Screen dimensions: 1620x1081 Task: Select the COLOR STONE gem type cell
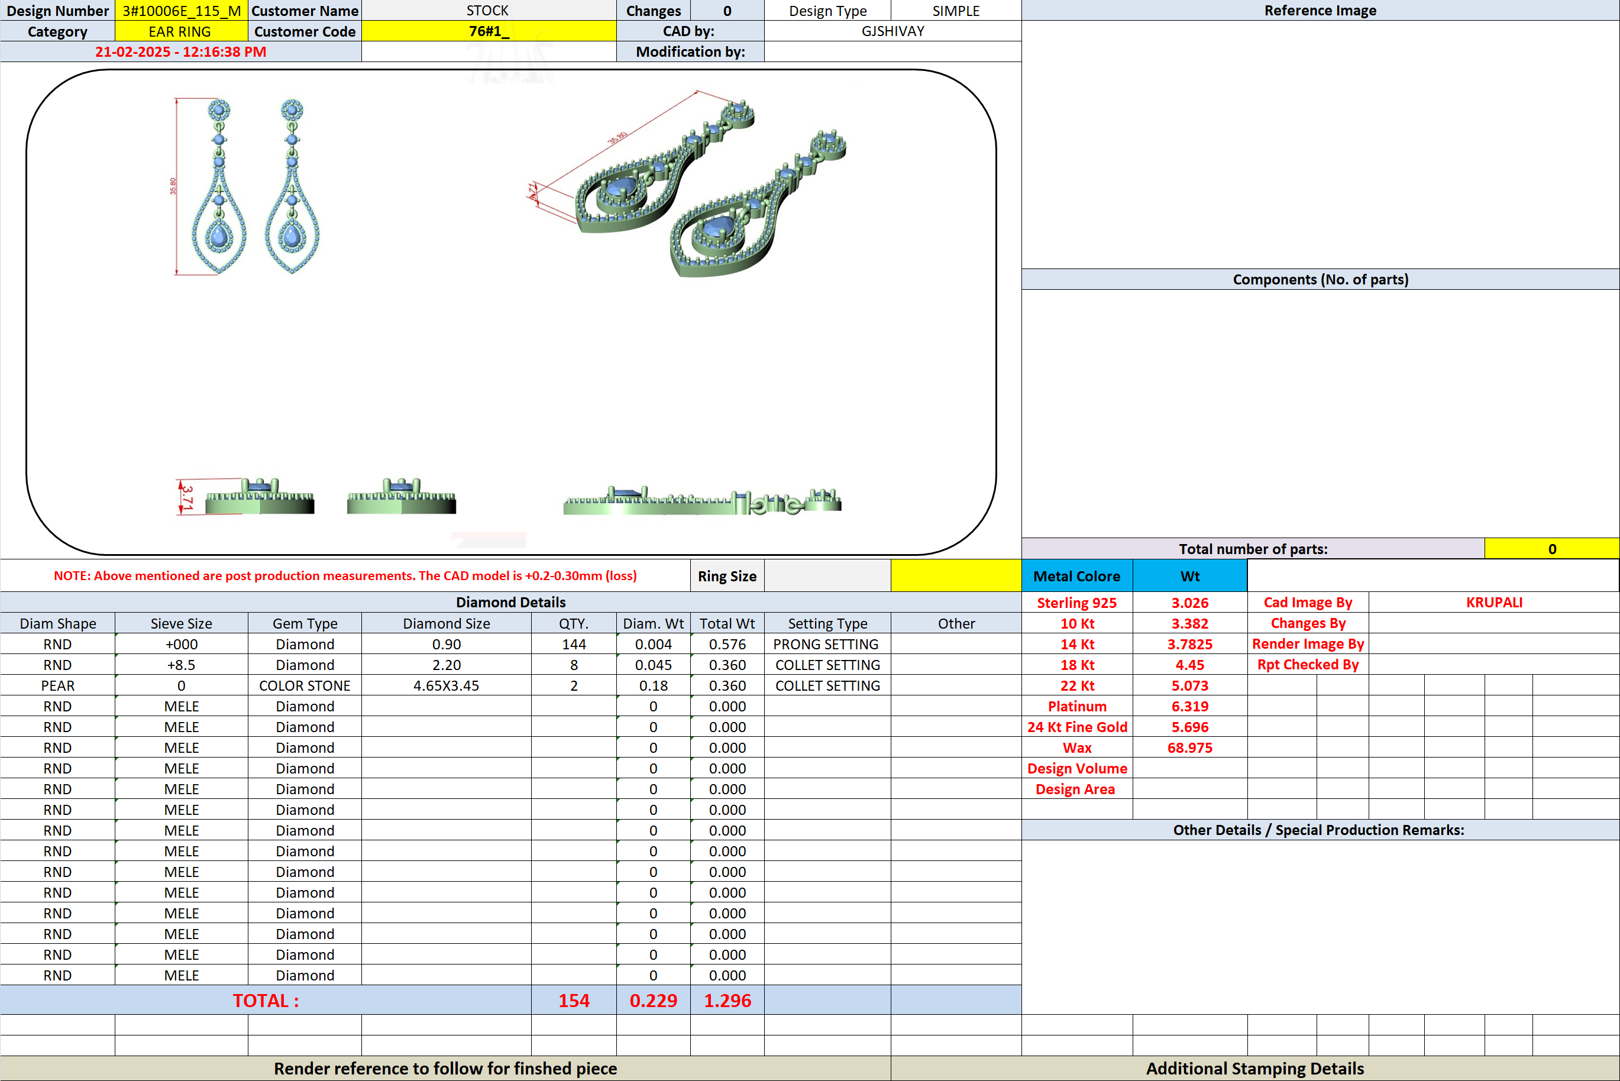305,685
